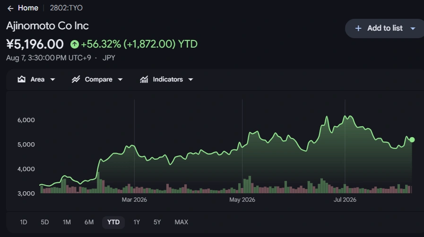Image resolution: width=424 pixels, height=237 pixels.
Task: Click the May 2026 axis label
Action: click(x=242, y=200)
